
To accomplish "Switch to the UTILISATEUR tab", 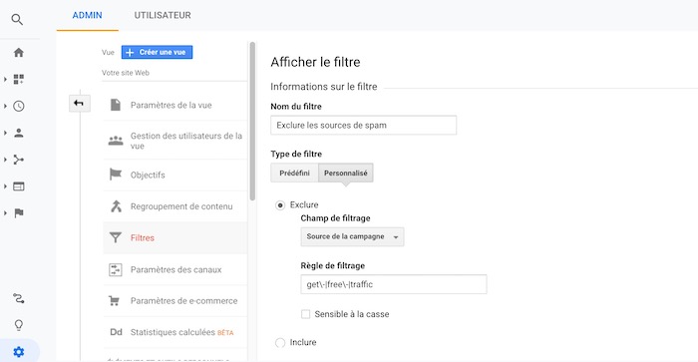I will tap(163, 15).
